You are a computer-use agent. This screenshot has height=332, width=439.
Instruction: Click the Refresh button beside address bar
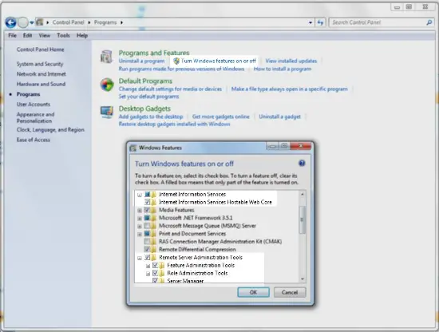tap(320, 22)
